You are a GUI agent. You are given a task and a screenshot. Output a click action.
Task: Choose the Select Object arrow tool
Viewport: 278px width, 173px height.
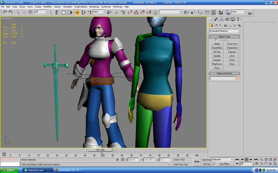(x=51, y=12)
